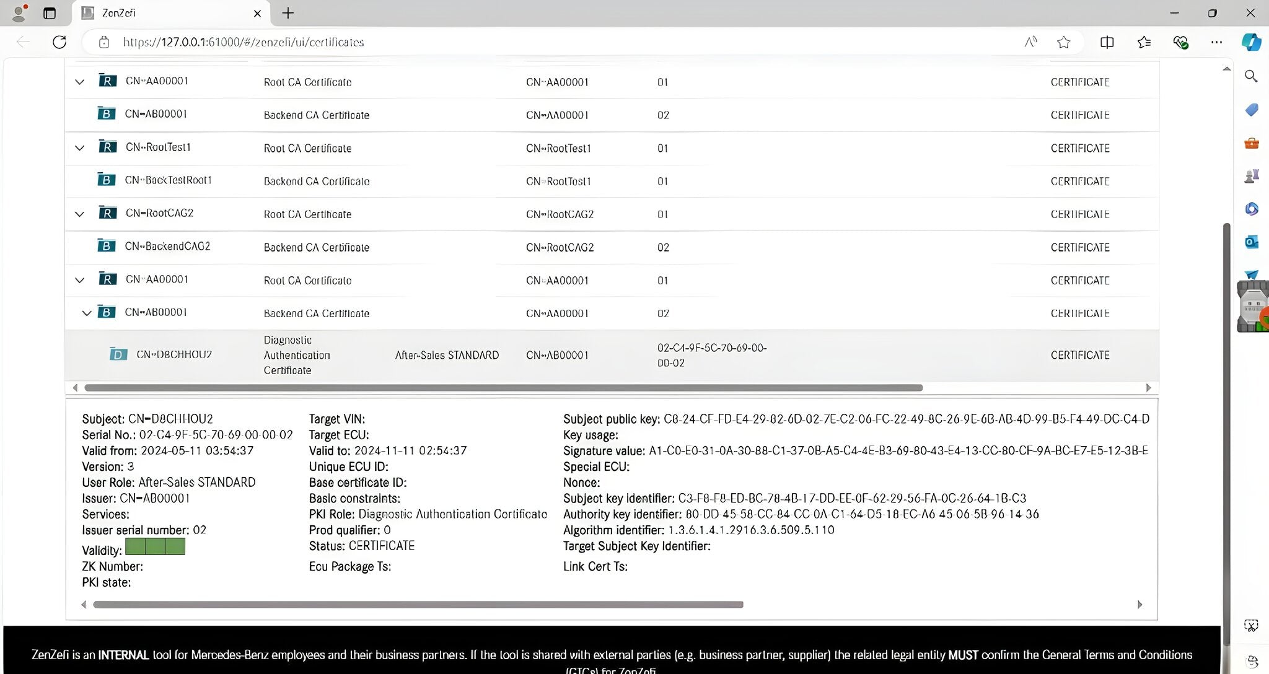Open the split screen icon
The height and width of the screenshot is (674, 1269).
(1107, 42)
